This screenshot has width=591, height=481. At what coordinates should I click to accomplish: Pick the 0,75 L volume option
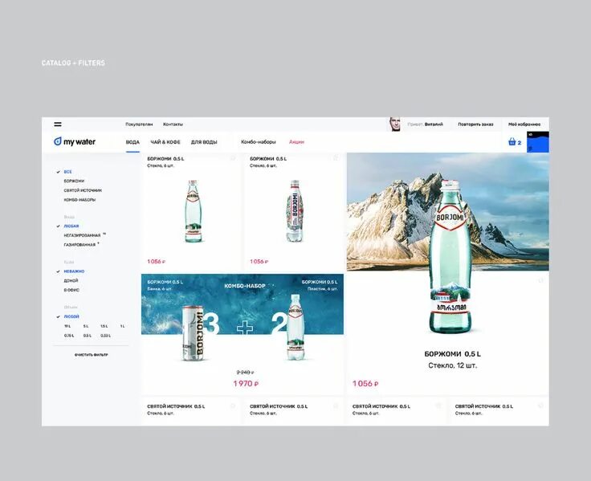click(x=69, y=336)
